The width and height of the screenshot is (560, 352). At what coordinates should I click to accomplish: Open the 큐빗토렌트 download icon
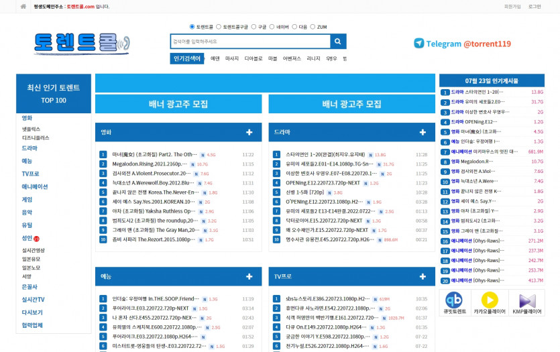(454, 300)
